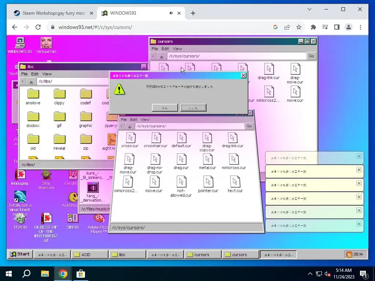Select not-allowed.cur file icon

click(181, 187)
